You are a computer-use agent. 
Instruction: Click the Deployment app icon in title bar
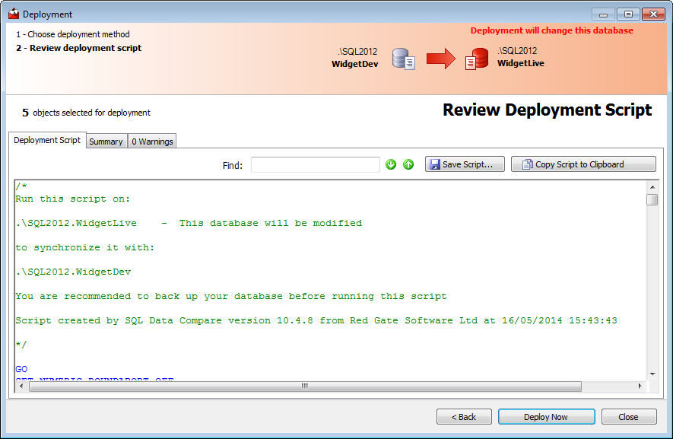pos(13,14)
